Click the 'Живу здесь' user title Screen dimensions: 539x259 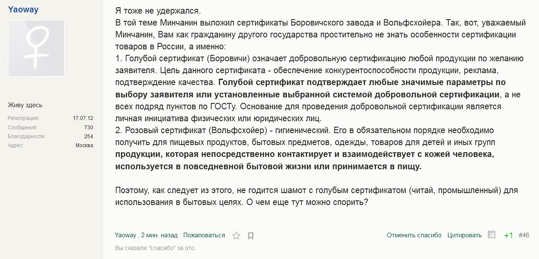(25, 105)
